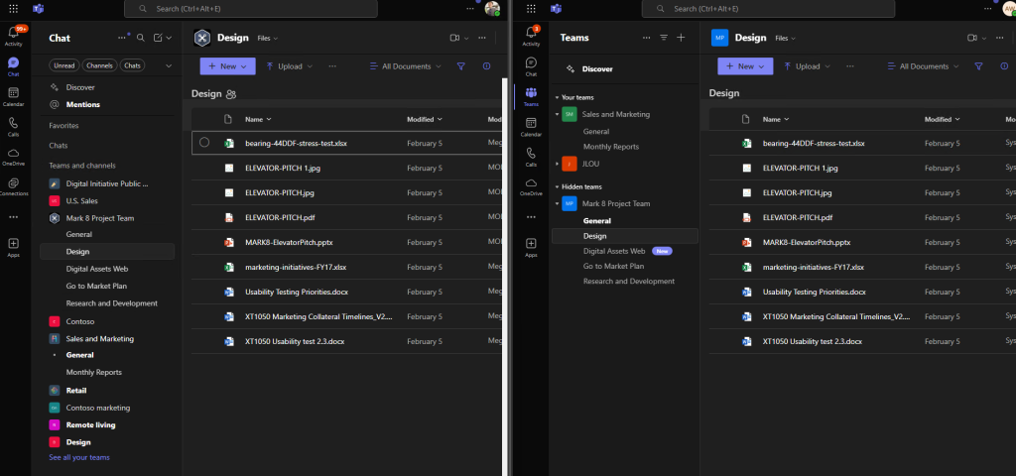Open Activity in right window rail
This screenshot has width=1016, height=476.
click(x=531, y=37)
